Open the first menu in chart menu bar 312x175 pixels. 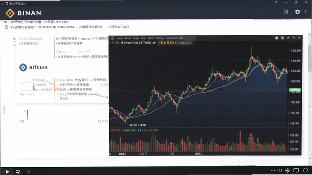click(120, 38)
